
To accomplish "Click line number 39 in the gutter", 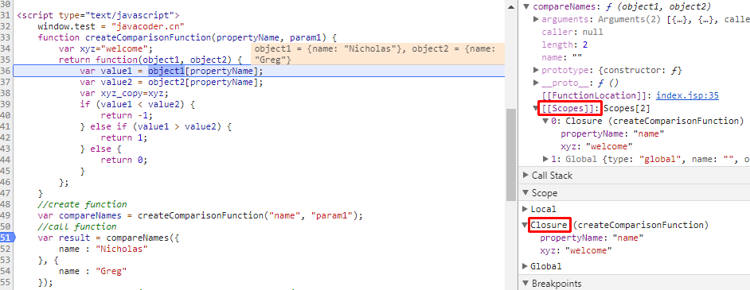I will (6, 104).
